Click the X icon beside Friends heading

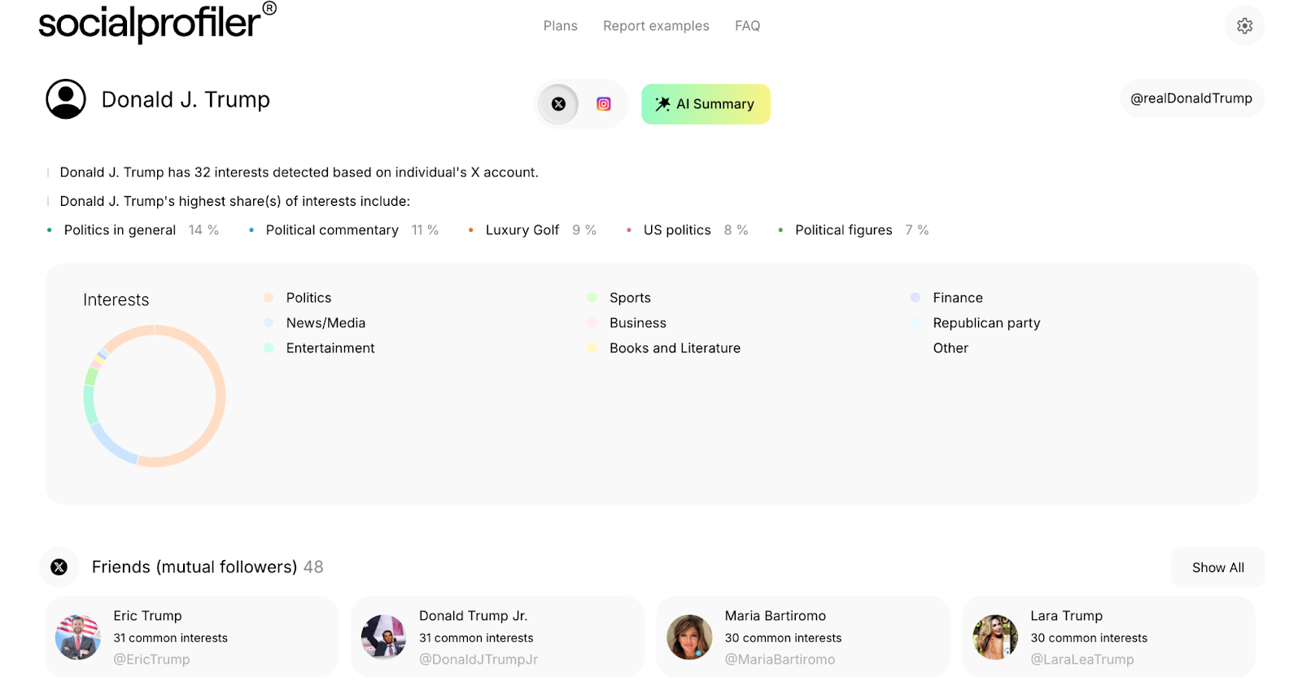click(59, 567)
